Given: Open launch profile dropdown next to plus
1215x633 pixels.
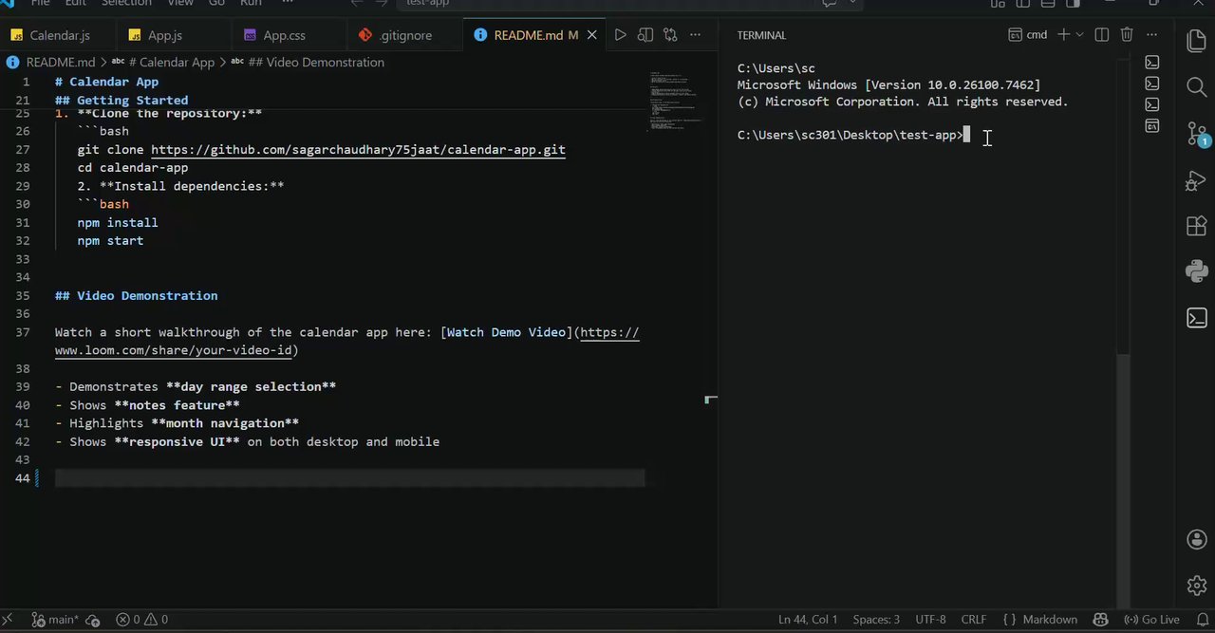Looking at the screenshot, I should click(x=1079, y=35).
